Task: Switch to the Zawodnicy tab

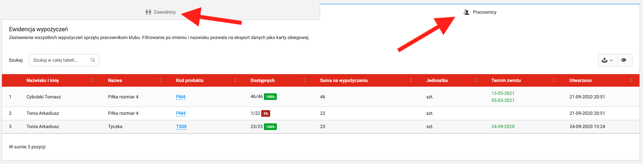Action: point(160,12)
